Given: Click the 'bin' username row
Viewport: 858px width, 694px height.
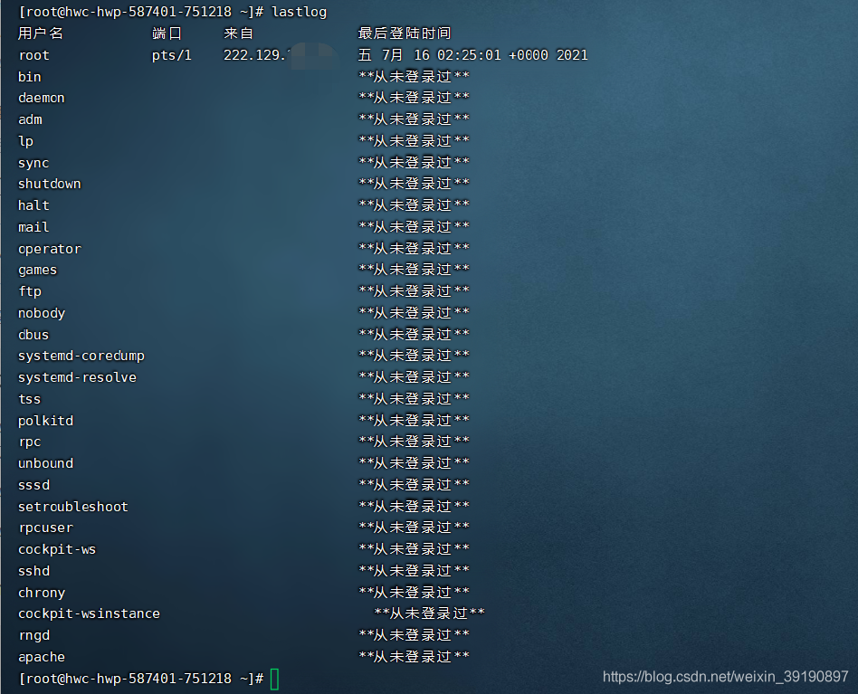Looking at the screenshot, I should click(30, 77).
